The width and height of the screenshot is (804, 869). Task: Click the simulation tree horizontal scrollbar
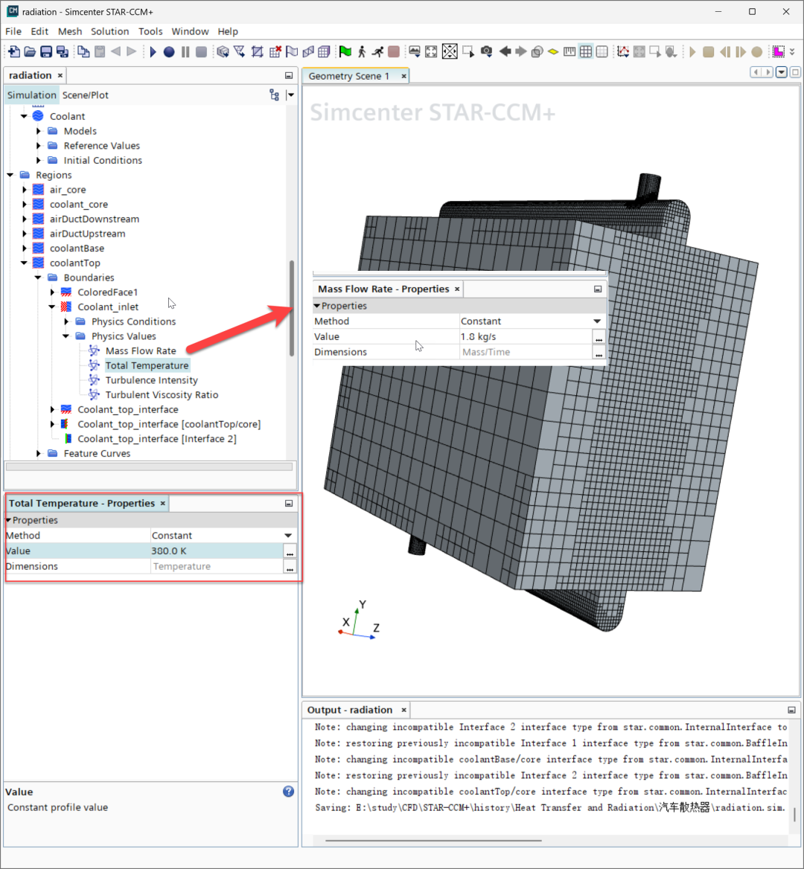pos(149,466)
